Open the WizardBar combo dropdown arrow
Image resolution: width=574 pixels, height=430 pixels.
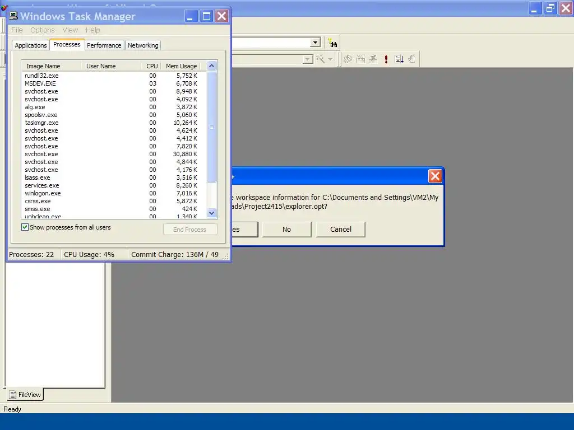[308, 59]
